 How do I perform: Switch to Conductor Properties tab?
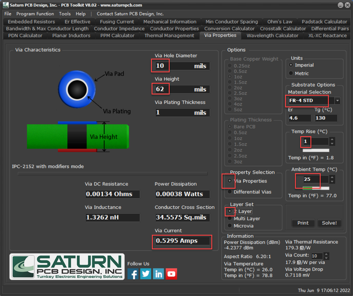point(174,29)
